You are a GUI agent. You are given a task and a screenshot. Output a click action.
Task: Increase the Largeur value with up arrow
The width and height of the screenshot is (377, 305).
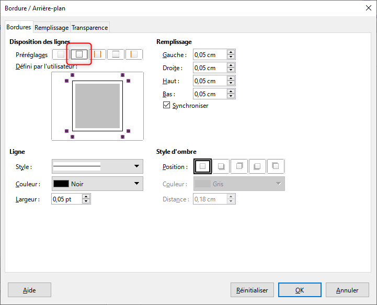[x=86, y=197]
